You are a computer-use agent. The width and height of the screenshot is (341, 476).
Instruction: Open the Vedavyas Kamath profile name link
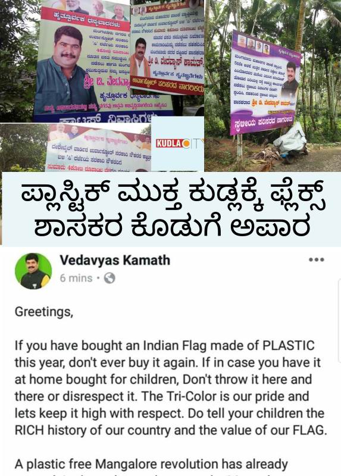click(115, 261)
